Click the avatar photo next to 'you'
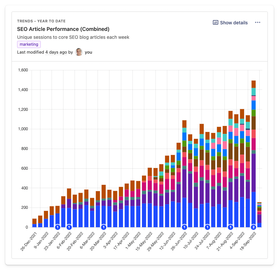The image size is (279, 270). pyautogui.click(x=79, y=52)
